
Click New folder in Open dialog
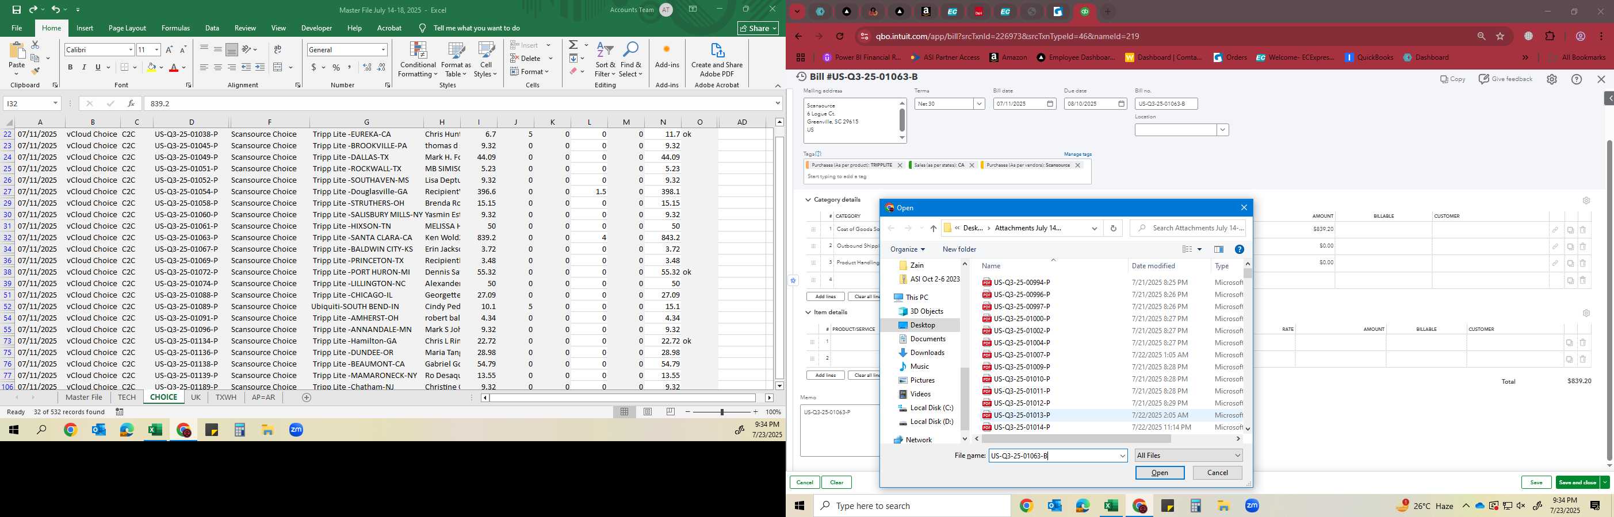point(959,249)
